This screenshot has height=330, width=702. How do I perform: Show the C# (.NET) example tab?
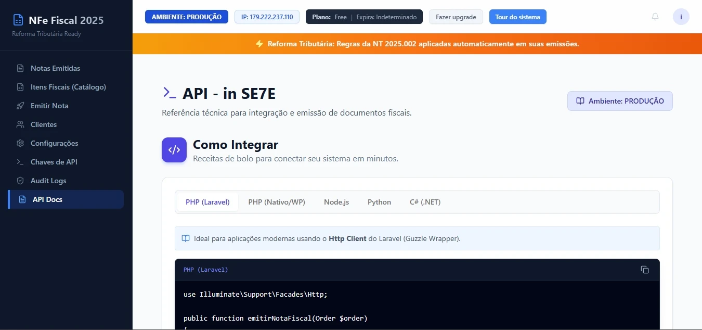click(425, 202)
